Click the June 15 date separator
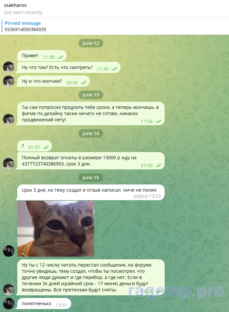 90,178
